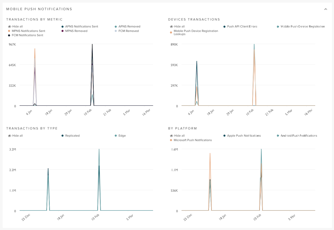Click the 10 Feb spike in By Platform chart
The image size is (334, 230).
click(x=261, y=180)
